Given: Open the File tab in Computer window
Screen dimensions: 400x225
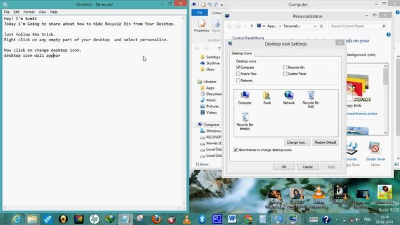Looking at the screenshot, I should click(199, 12).
